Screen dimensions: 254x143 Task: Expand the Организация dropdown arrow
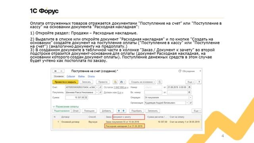coord(187,103)
